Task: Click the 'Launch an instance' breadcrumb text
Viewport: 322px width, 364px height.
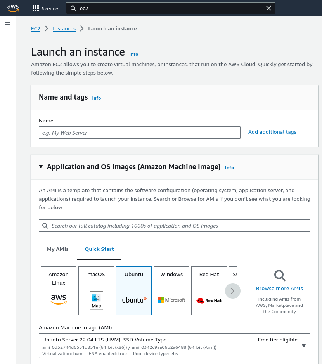Action: tap(113, 28)
